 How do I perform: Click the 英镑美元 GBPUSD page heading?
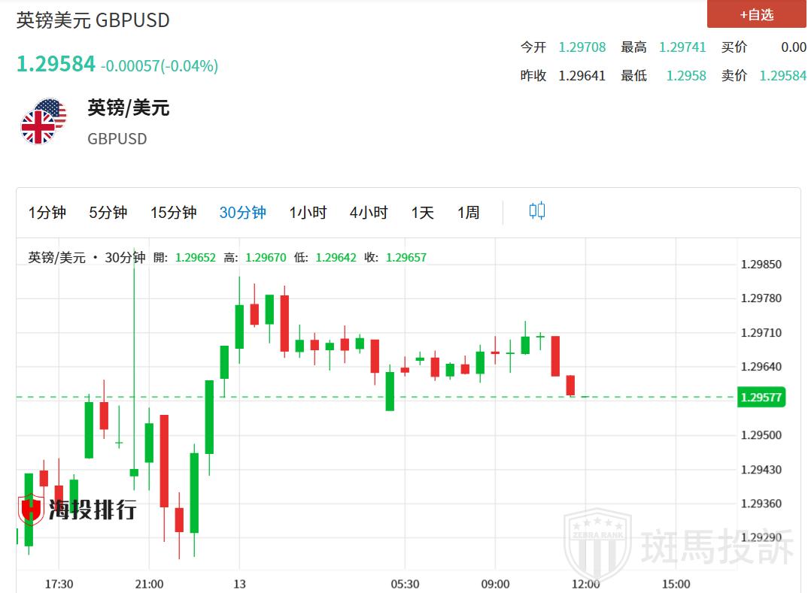coord(93,20)
